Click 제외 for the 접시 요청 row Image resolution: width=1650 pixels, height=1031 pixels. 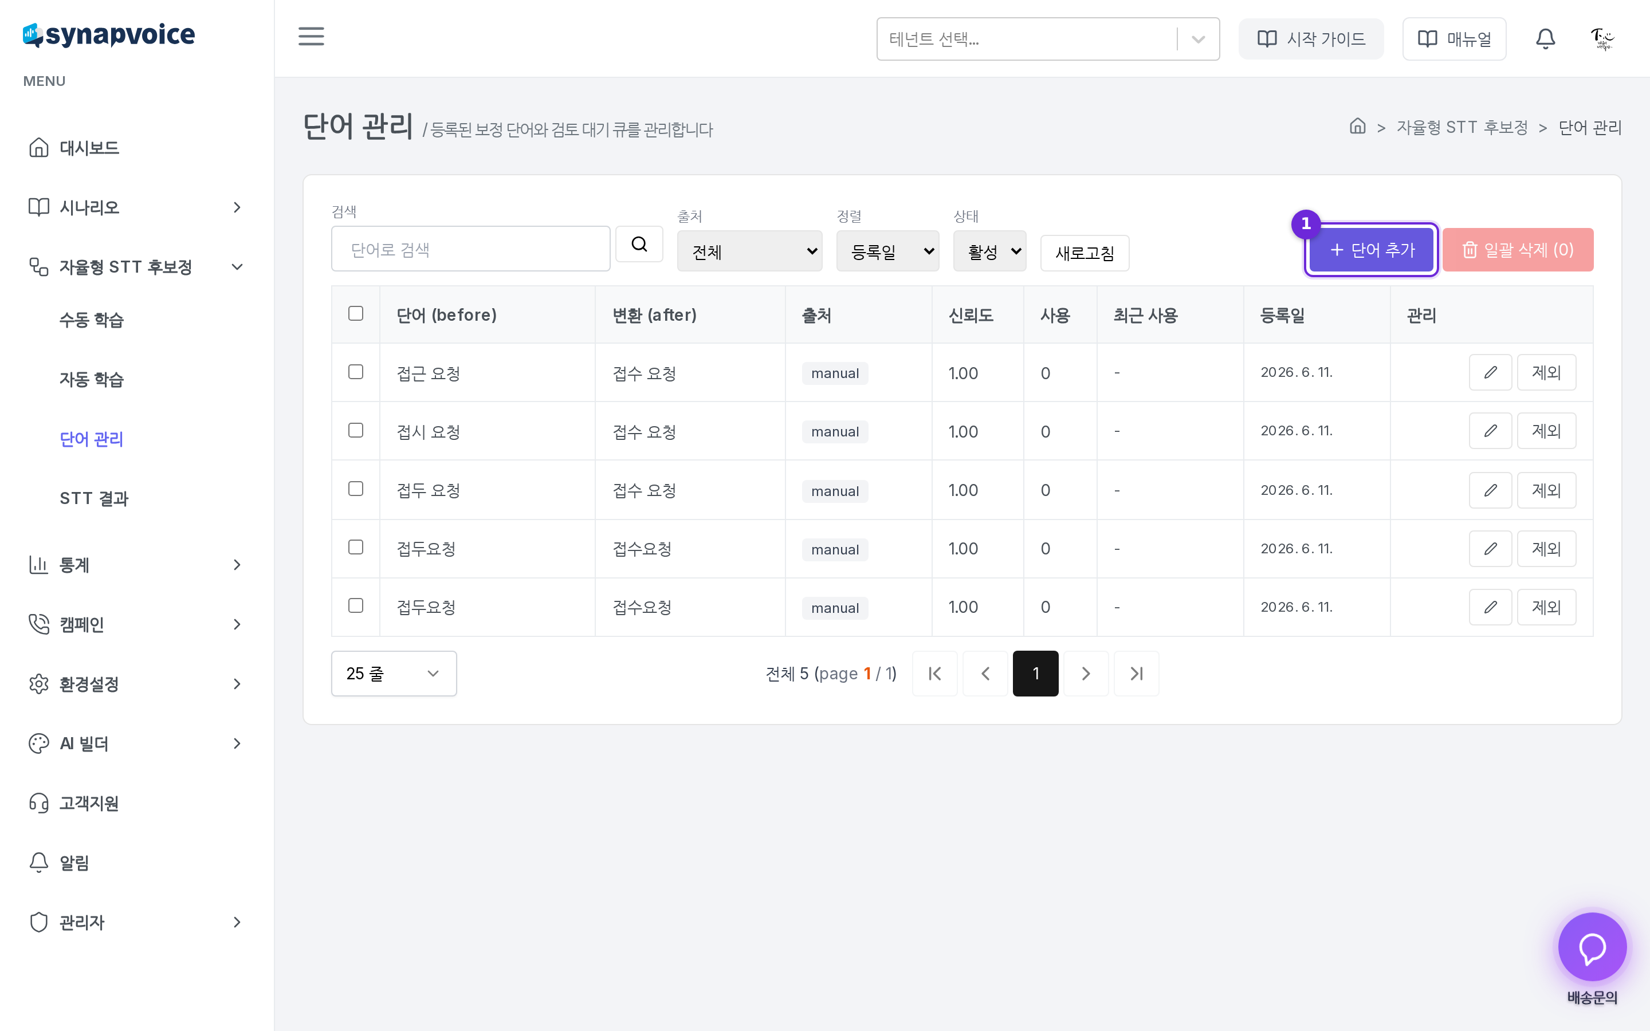(1546, 431)
